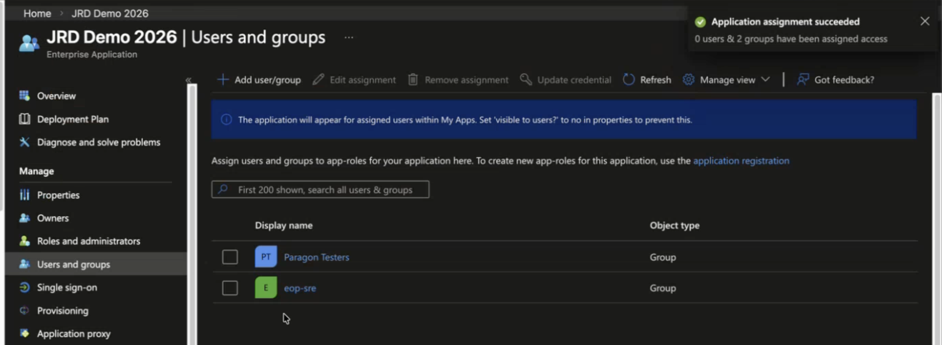This screenshot has width=942, height=345.
Task: Tick the Paragon Testers checkbox
Action: (x=230, y=257)
